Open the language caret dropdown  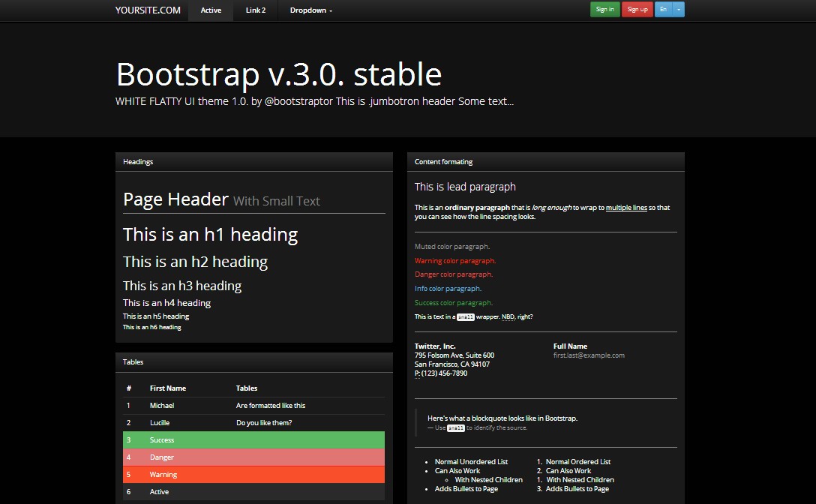[679, 9]
